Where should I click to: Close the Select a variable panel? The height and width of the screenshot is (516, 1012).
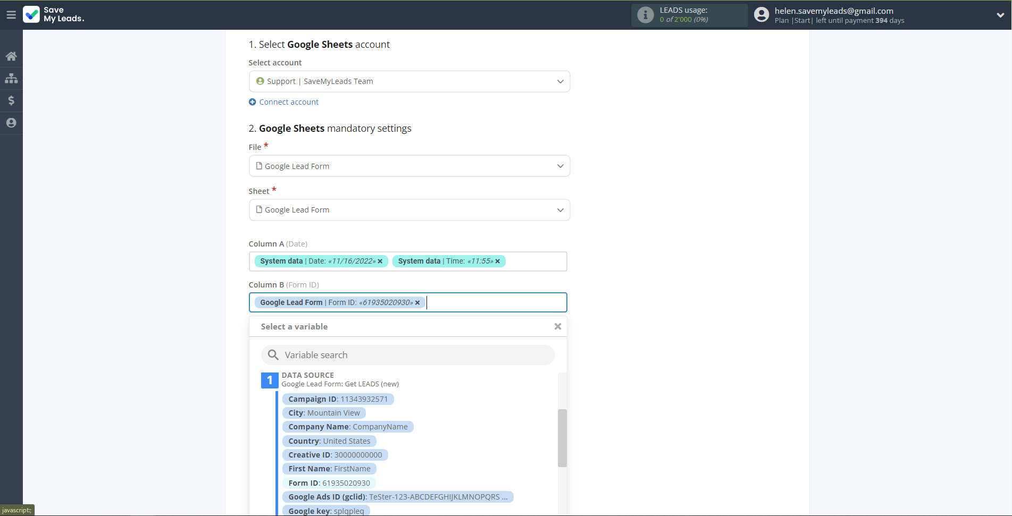(x=558, y=326)
